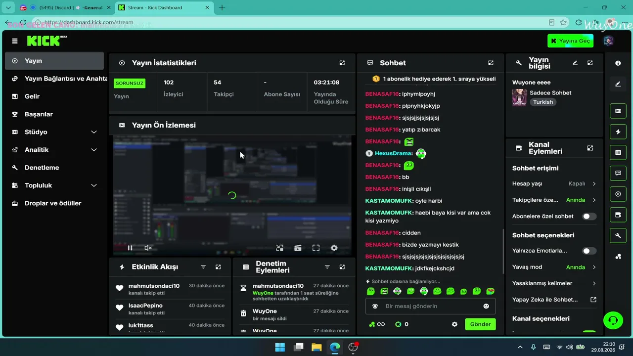Open the Windows Start menu
The width and height of the screenshot is (633, 356).
280,347
